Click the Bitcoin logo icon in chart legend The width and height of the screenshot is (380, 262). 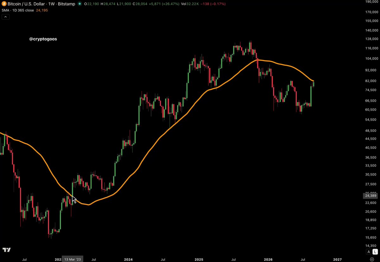point(4,4)
